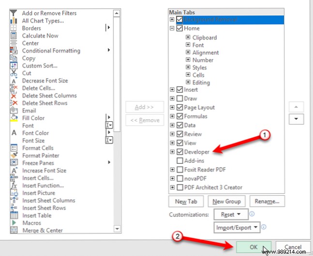The height and width of the screenshot is (256, 313).
Task: Select the View tab item
Action: coord(190,143)
